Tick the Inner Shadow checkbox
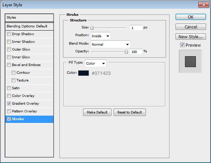The width and height of the screenshot is (211, 163). [9, 42]
